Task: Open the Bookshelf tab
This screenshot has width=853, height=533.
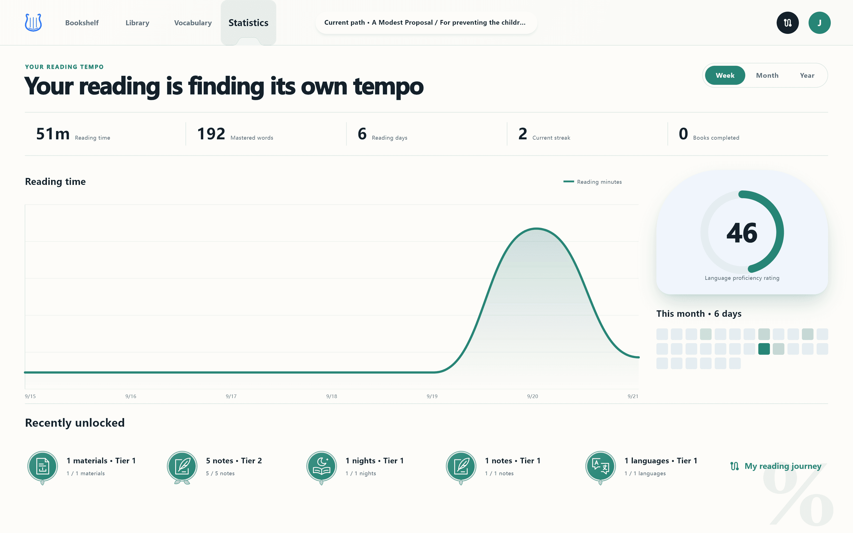Action: coord(82,23)
